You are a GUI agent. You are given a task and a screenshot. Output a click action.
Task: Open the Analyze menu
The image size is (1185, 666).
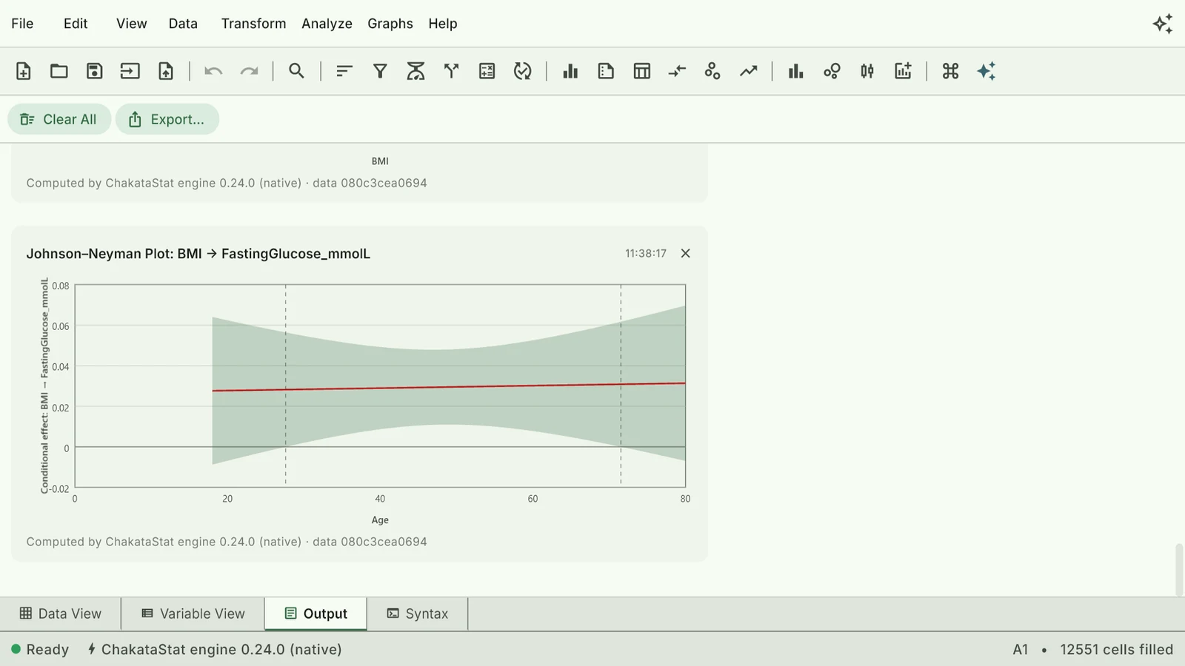click(x=327, y=24)
